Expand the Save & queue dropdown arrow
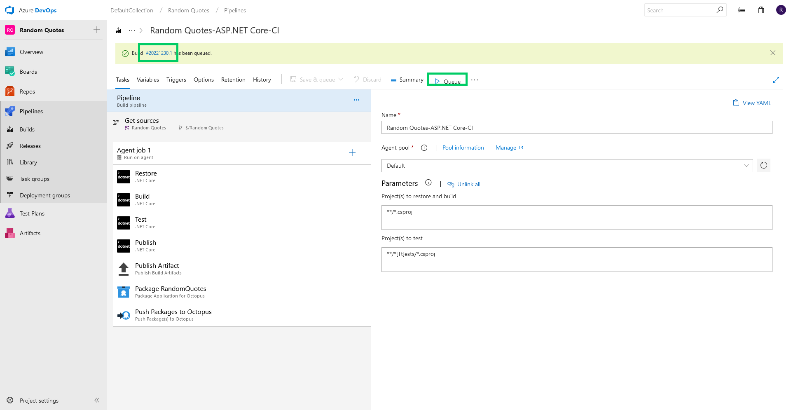Viewport: 791px width, 410px height. tap(341, 80)
